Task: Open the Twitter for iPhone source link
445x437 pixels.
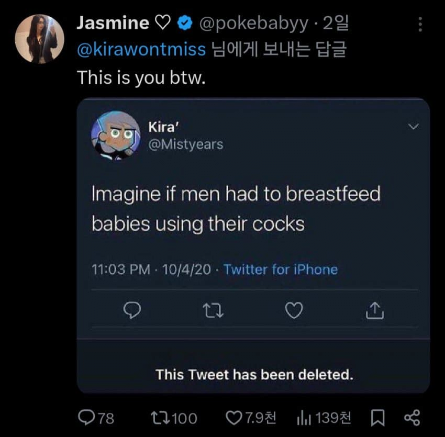Action: 281,270
